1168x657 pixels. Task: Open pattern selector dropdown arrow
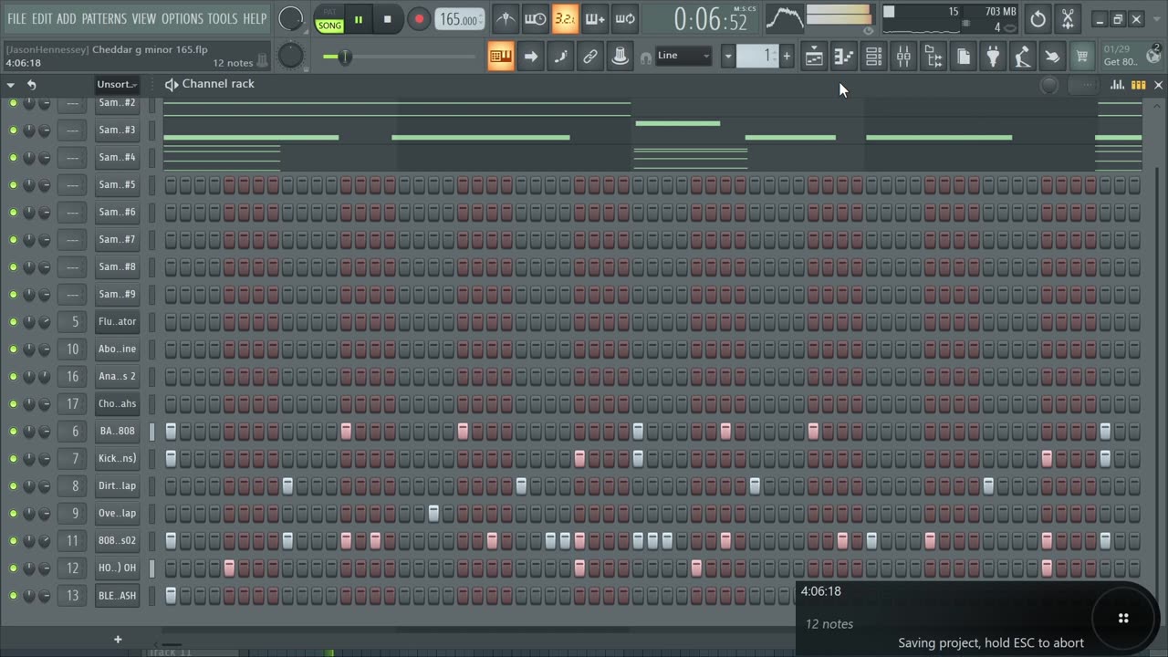727,57
